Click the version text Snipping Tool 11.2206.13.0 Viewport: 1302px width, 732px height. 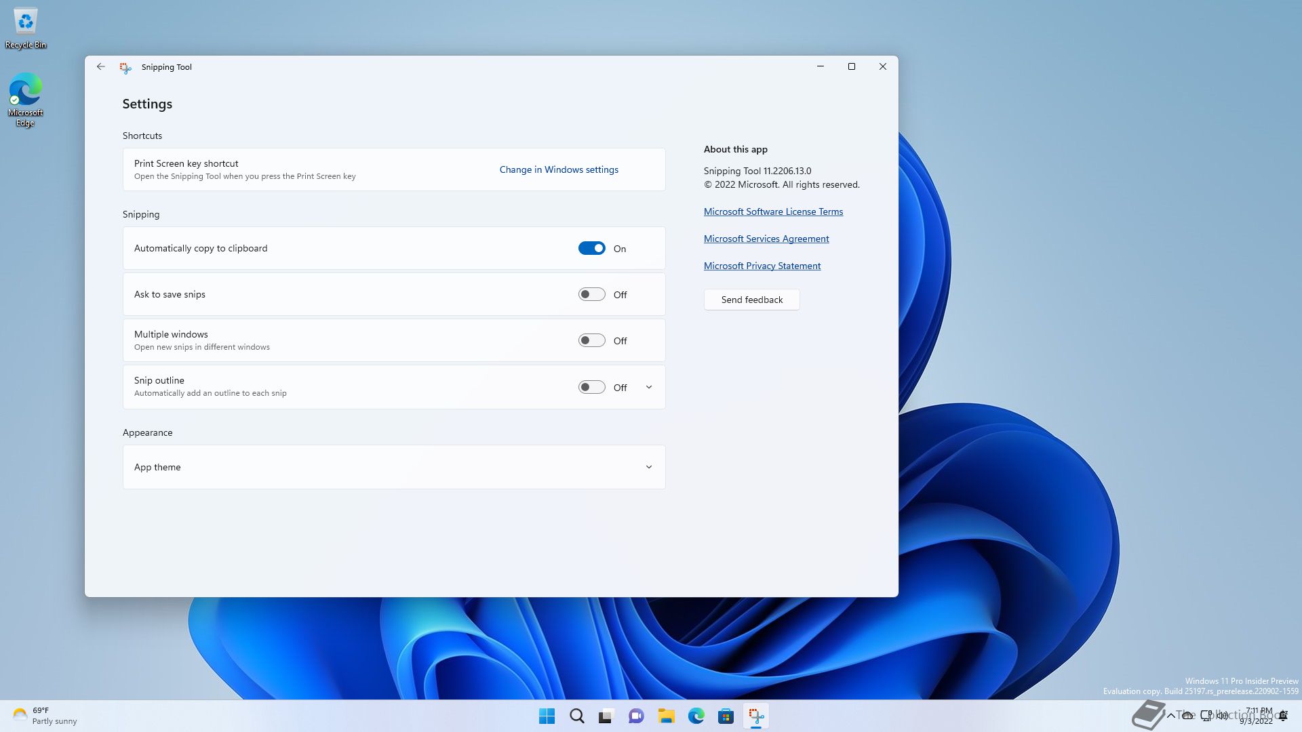[757, 171]
